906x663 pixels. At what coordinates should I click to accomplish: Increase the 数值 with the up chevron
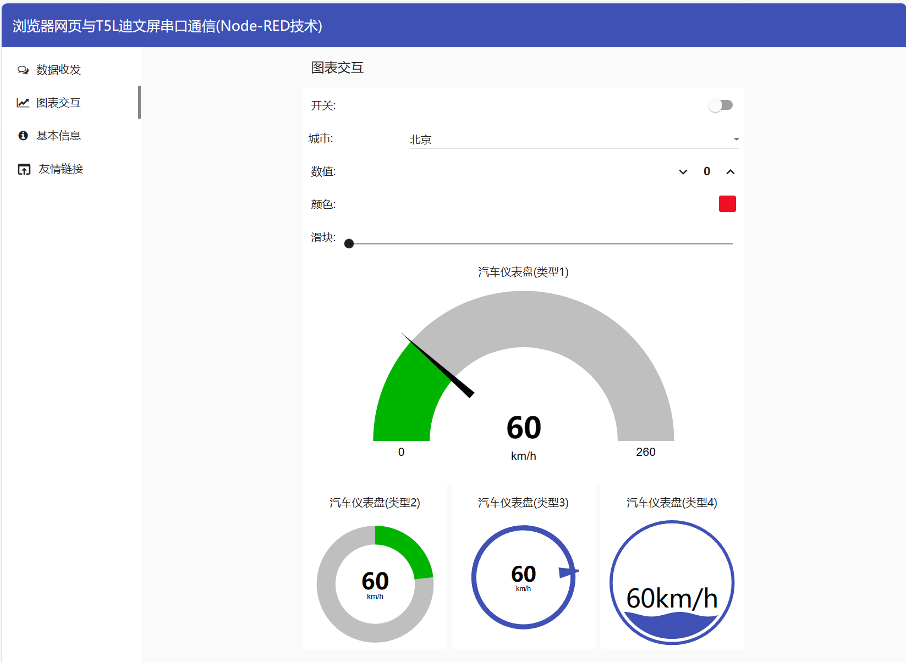pyautogui.click(x=731, y=172)
